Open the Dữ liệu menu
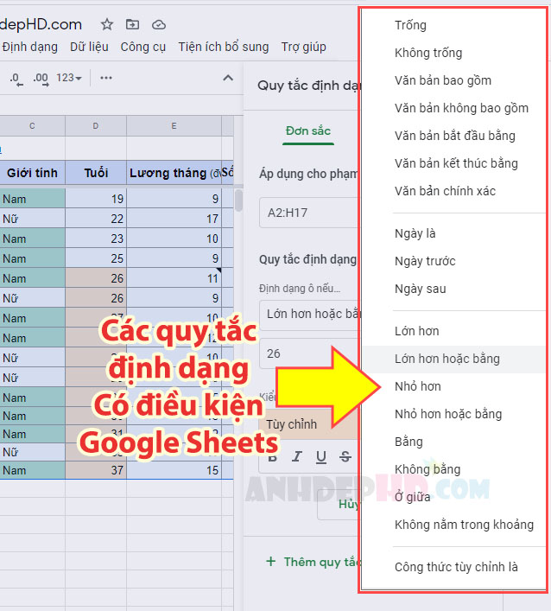Screen dimensions: 551x611 pyautogui.click(x=89, y=48)
